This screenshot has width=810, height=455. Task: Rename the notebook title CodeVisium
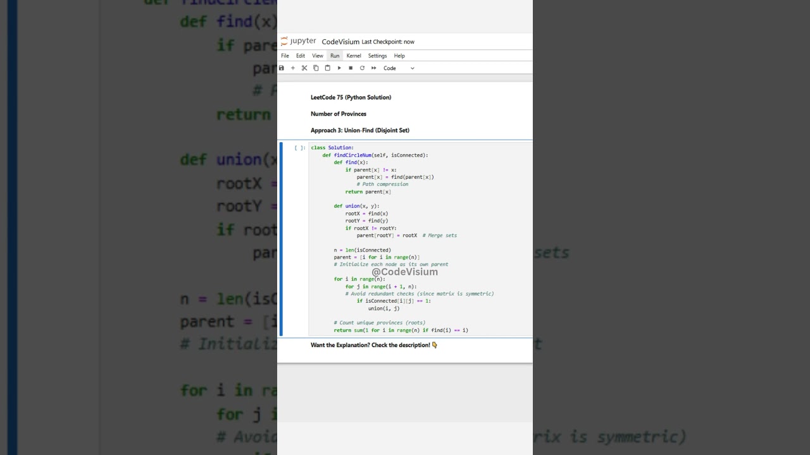(340, 42)
